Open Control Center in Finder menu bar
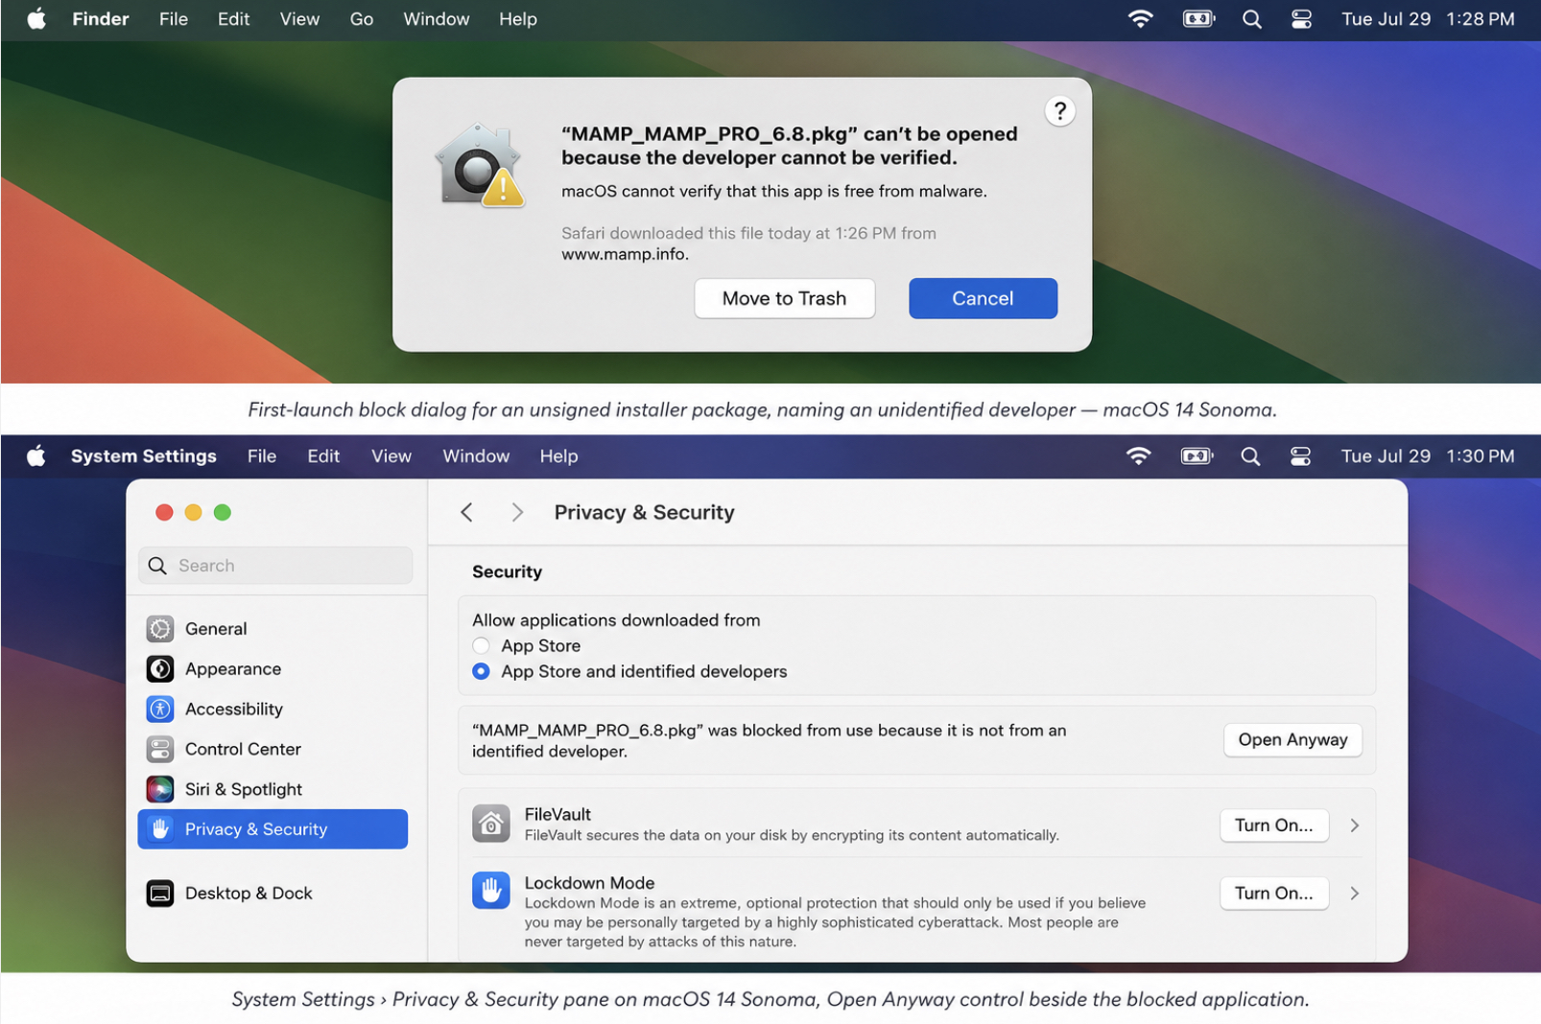1541x1024 pixels. (1301, 19)
